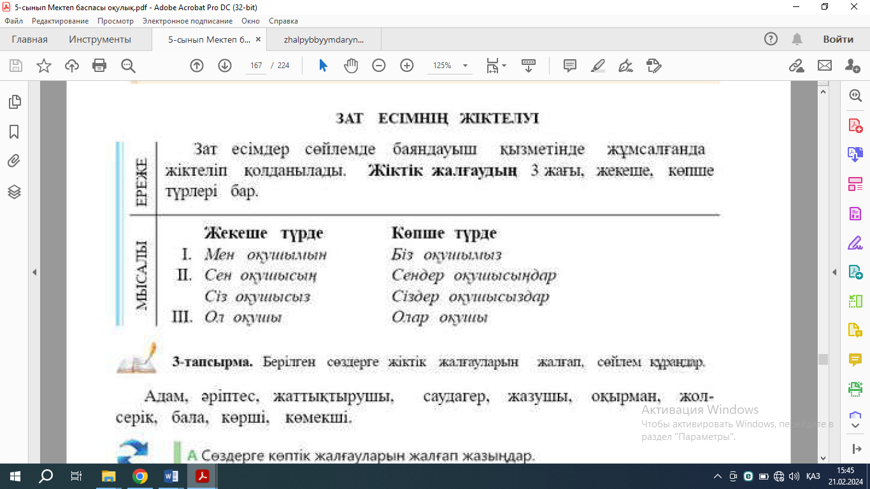Collapse the right tools pane arrow
This screenshot has width=870, height=489.
(x=835, y=272)
